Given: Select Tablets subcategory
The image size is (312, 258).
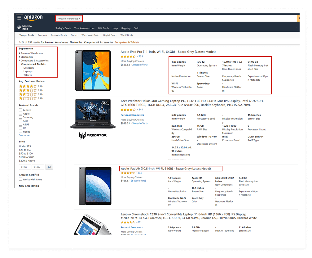Looking at the screenshot, I should tap(28, 75).
